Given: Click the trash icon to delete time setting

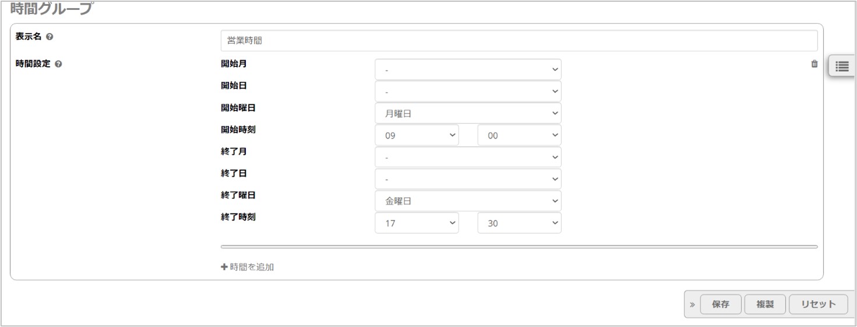Looking at the screenshot, I should point(814,64).
